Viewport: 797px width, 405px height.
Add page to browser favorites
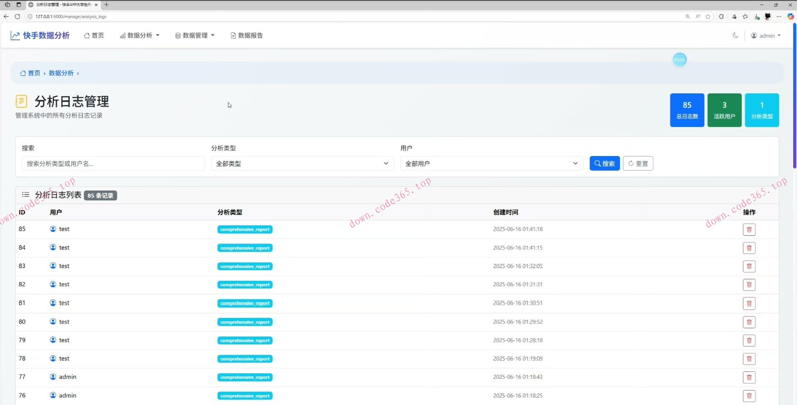708,17
